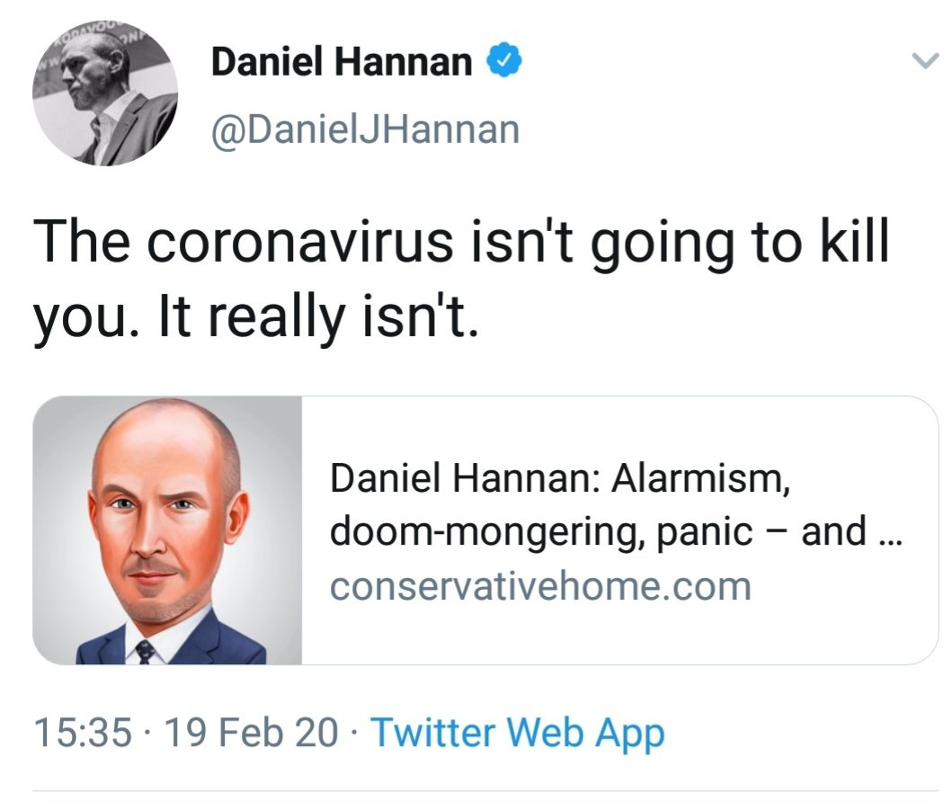Click the Twitter Web App source link
Viewport: 952px width, 810px height.
tap(517, 733)
